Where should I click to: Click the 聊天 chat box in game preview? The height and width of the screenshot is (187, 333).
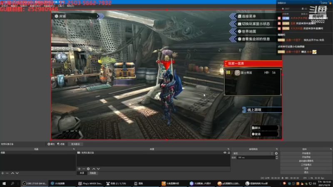tap(265, 128)
